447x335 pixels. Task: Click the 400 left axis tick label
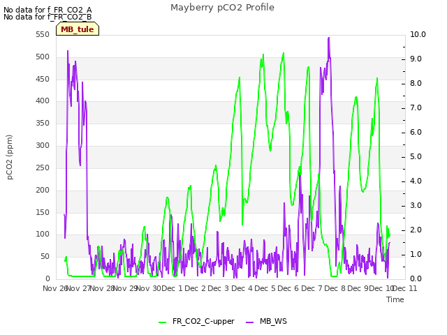tap(43, 100)
